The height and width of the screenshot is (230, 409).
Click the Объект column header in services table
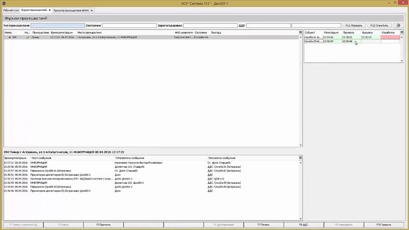point(310,33)
